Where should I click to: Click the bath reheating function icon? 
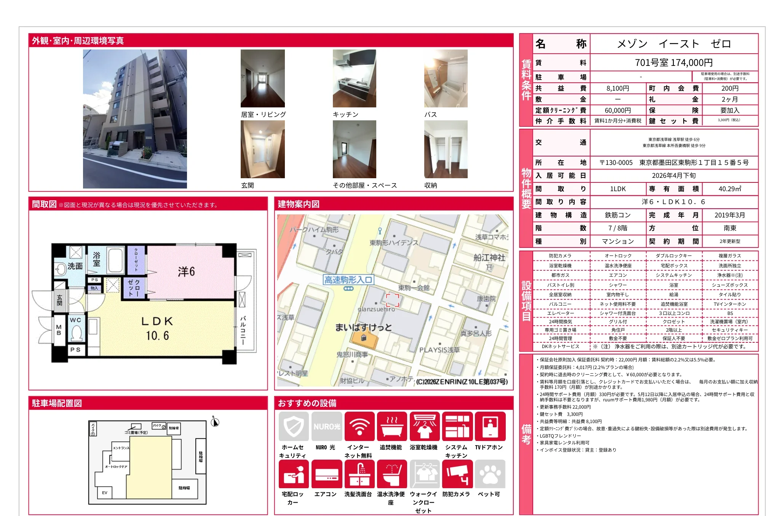tap(392, 426)
